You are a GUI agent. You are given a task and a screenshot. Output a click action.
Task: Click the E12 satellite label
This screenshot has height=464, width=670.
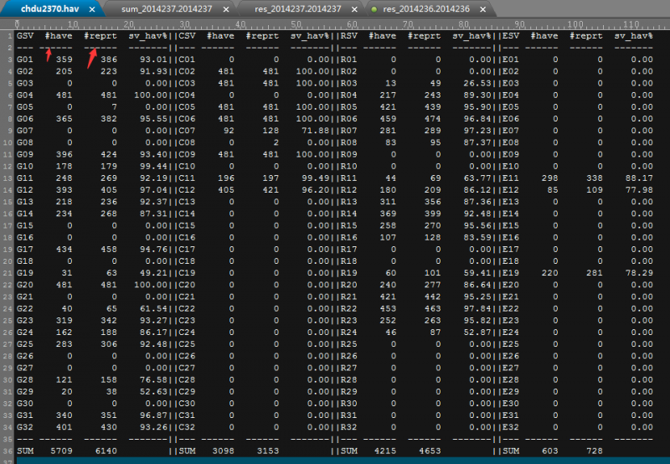point(511,189)
